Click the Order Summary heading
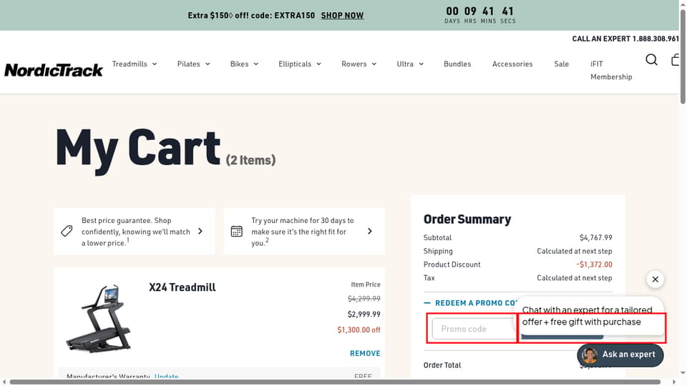This screenshot has width=687, height=386. [x=467, y=219]
